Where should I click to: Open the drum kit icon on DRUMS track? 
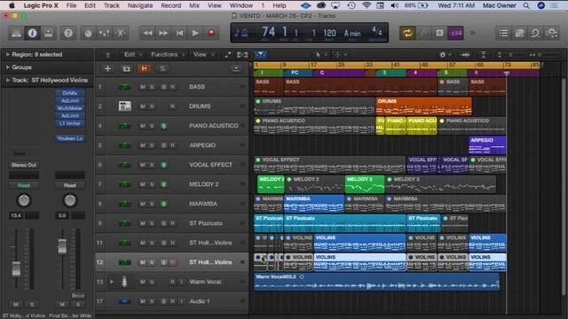click(x=124, y=106)
